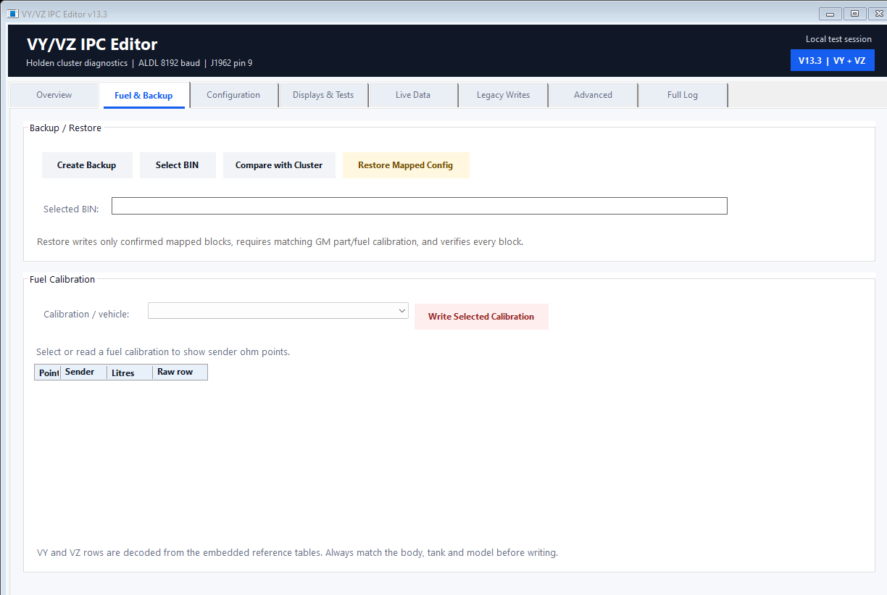Click the 'Fuel Calibration' group title

(62, 279)
